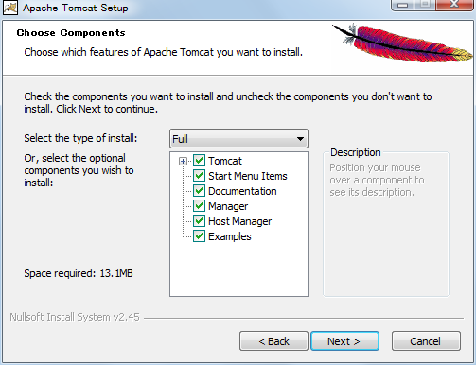Image resolution: width=476 pixels, height=365 pixels.
Task: Disable the Manager component checkbox
Action: click(199, 206)
